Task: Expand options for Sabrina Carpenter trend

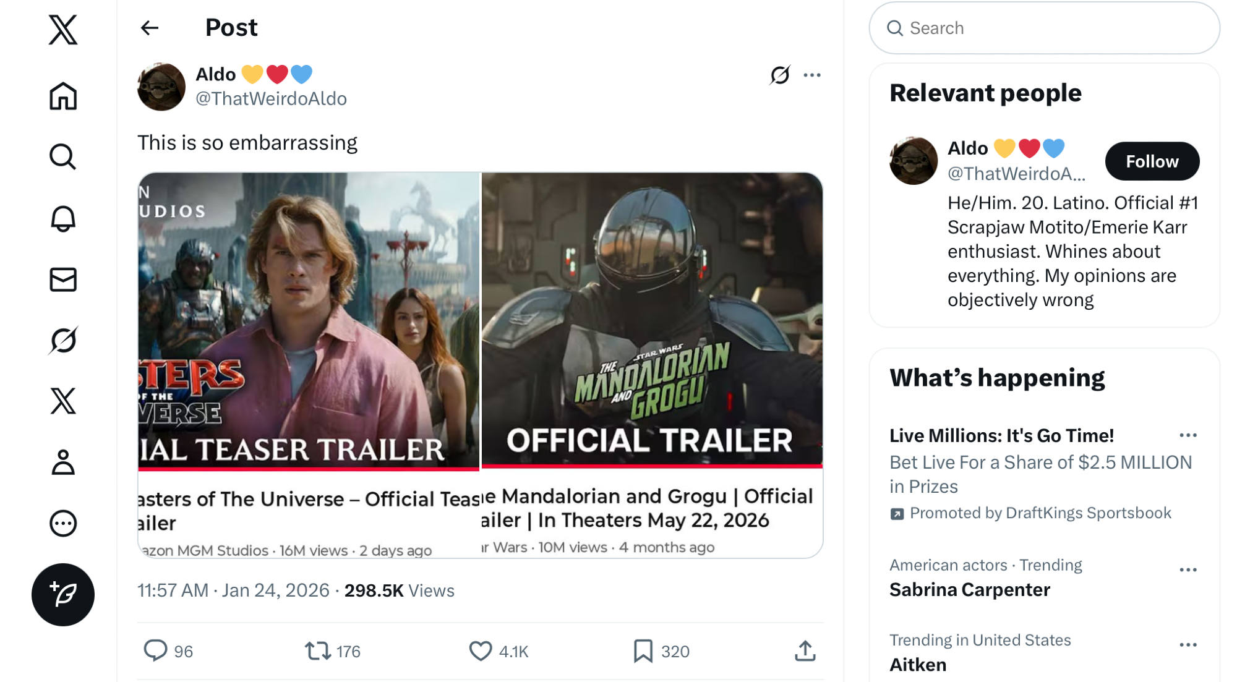Action: [x=1188, y=570]
